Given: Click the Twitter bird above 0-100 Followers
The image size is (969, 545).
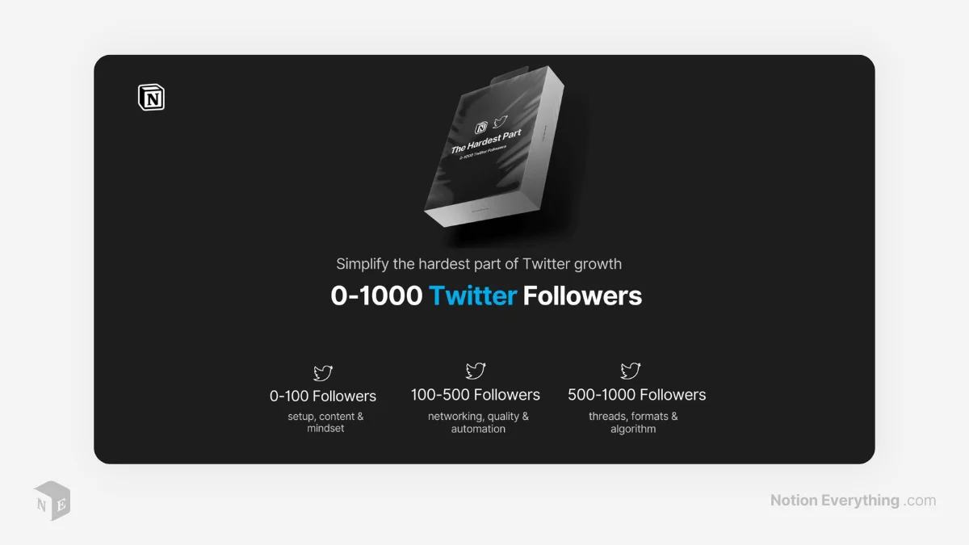Looking at the screenshot, I should click(x=323, y=372).
